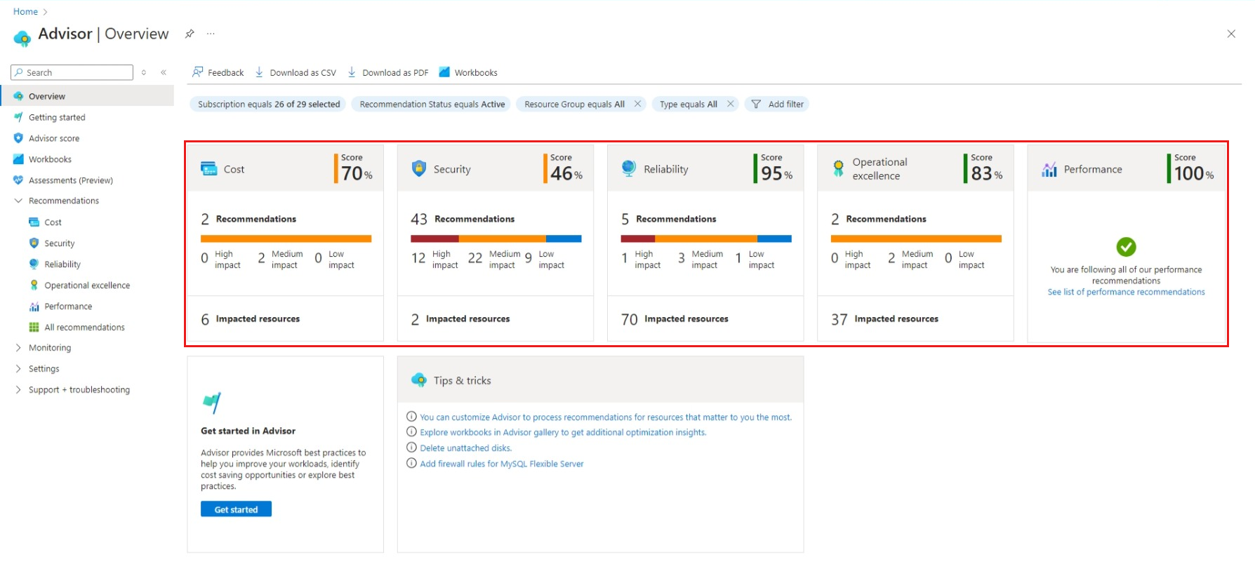
Task: Collapse the Recommendations tree section
Action: point(18,201)
